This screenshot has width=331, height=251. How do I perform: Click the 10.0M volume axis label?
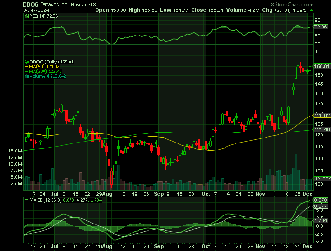pos(15,164)
